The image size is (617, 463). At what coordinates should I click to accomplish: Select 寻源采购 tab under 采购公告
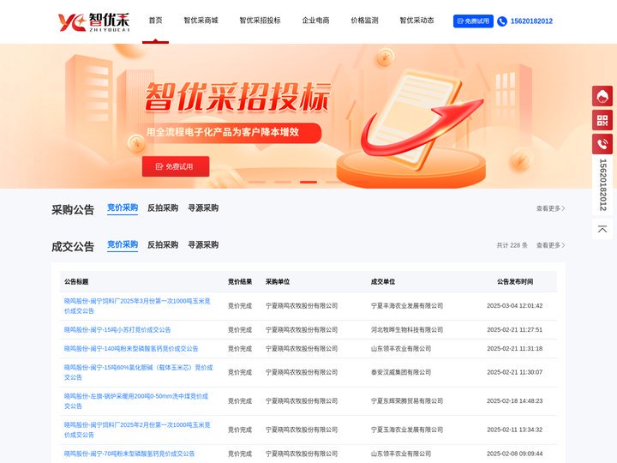(203, 207)
